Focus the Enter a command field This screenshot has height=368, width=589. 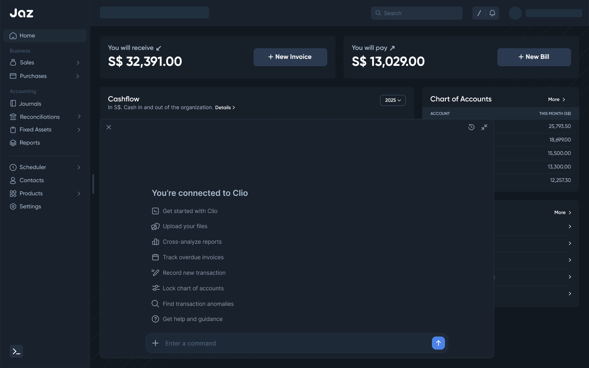pyautogui.click(x=294, y=343)
